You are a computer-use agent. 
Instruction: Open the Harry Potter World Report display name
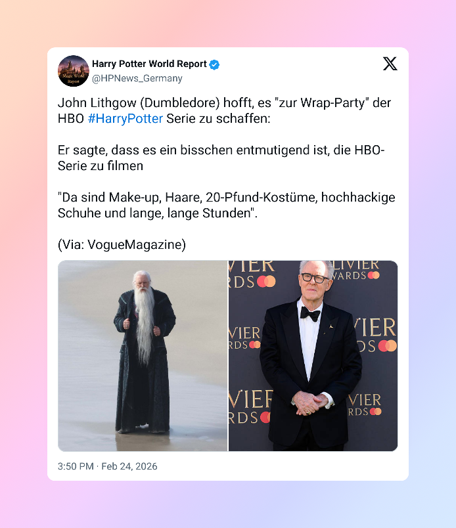tap(149, 64)
